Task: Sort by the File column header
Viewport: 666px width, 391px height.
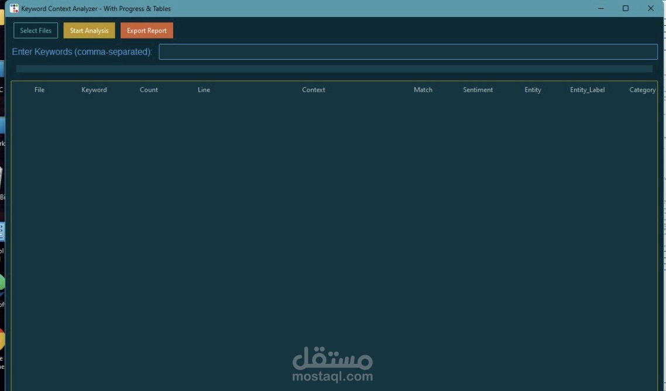Action: click(39, 90)
